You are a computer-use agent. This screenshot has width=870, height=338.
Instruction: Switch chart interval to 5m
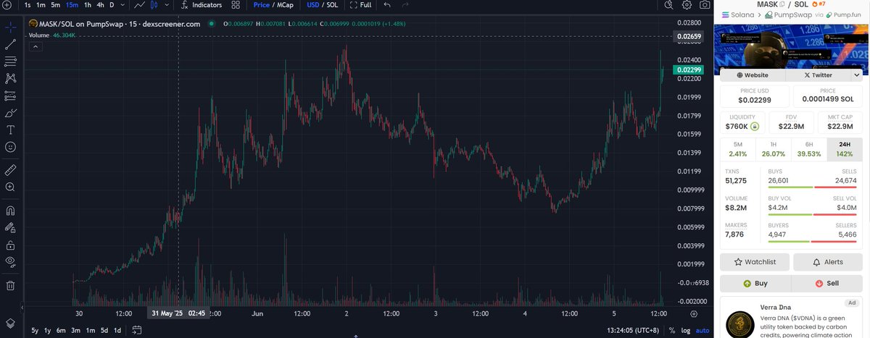[x=56, y=5]
